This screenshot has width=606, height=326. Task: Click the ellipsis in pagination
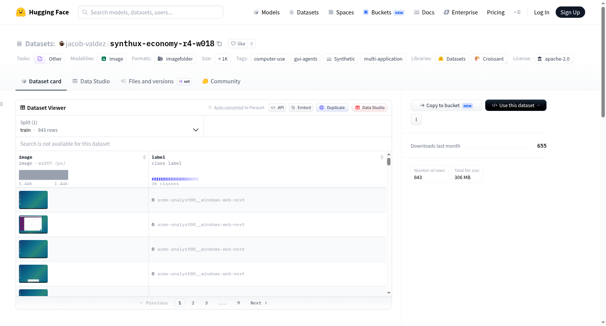coord(222,303)
